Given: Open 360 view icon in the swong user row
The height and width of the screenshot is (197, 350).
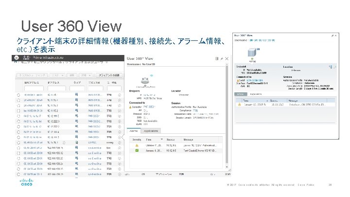Looking at the screenshot, I should pos(120,143).
